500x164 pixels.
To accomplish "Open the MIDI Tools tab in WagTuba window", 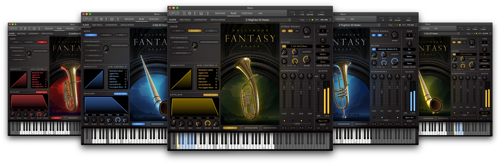I will tap(185, 20).
